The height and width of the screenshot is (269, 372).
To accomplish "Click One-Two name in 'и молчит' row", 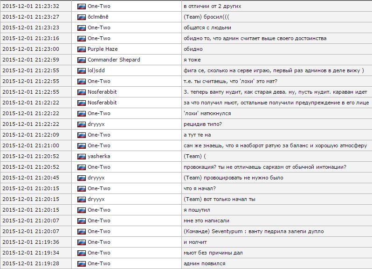I will pyautogui.click(x=99, y=242).
